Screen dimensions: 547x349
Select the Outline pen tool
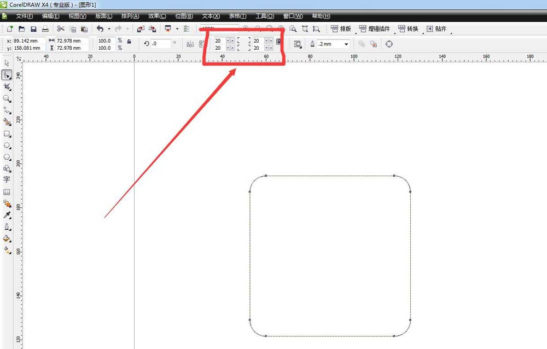(x=7, y=227)
